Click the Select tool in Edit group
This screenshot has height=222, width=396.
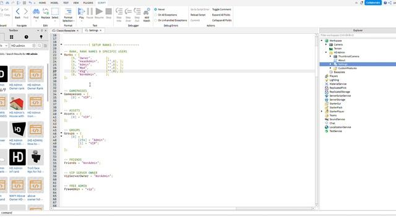click(x=55, y=12)
